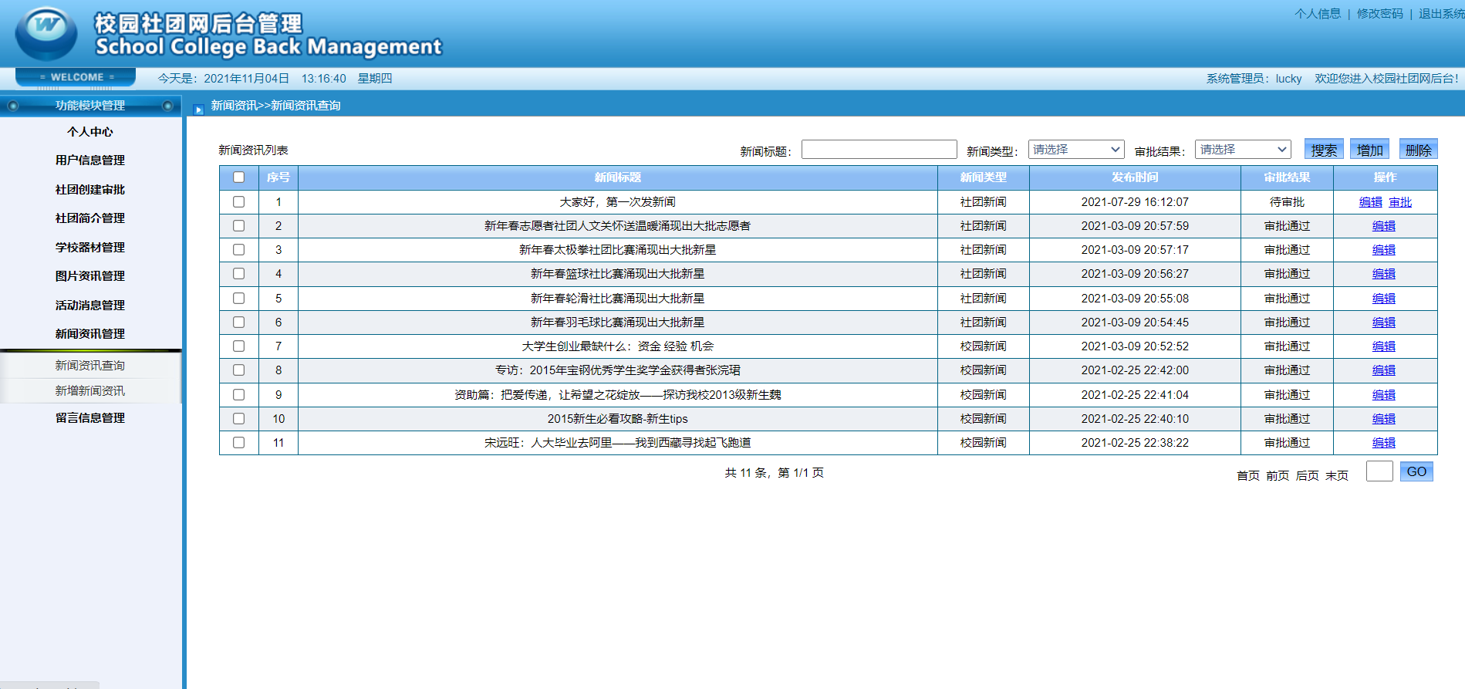Click the W logo icon in header
Image resolution: width=1465 pixels, height=689 pixels.
[46, 32]
